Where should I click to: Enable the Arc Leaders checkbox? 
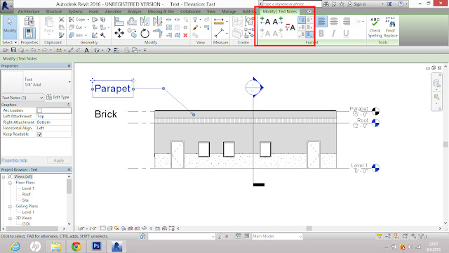point(39,110)
